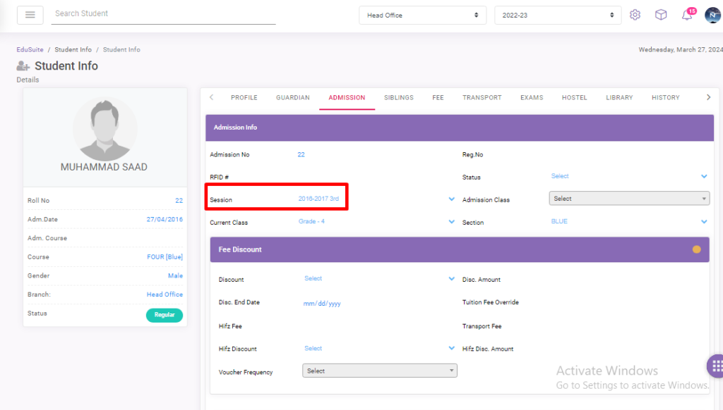Click the cube modules icon
The height and width of the screenshot is (410, 723).
click(661, 15)
